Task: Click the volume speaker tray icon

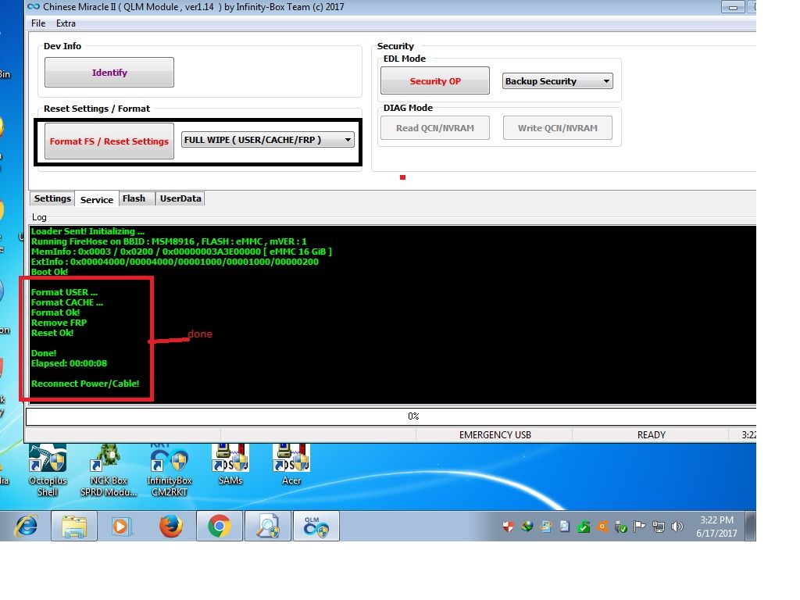Action: (677, 527)
